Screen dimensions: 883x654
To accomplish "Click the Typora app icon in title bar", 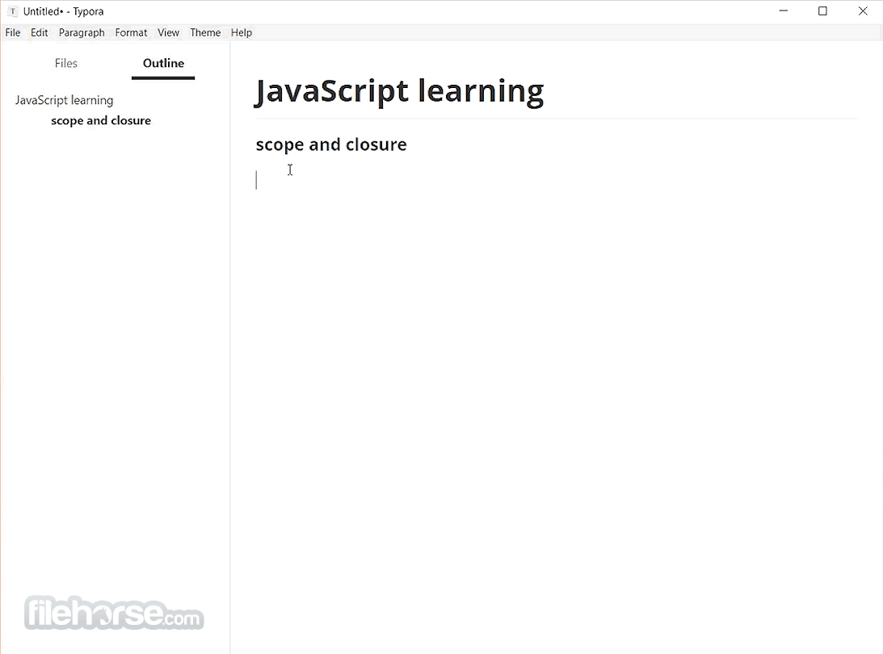I will click(x=13, y=11).
